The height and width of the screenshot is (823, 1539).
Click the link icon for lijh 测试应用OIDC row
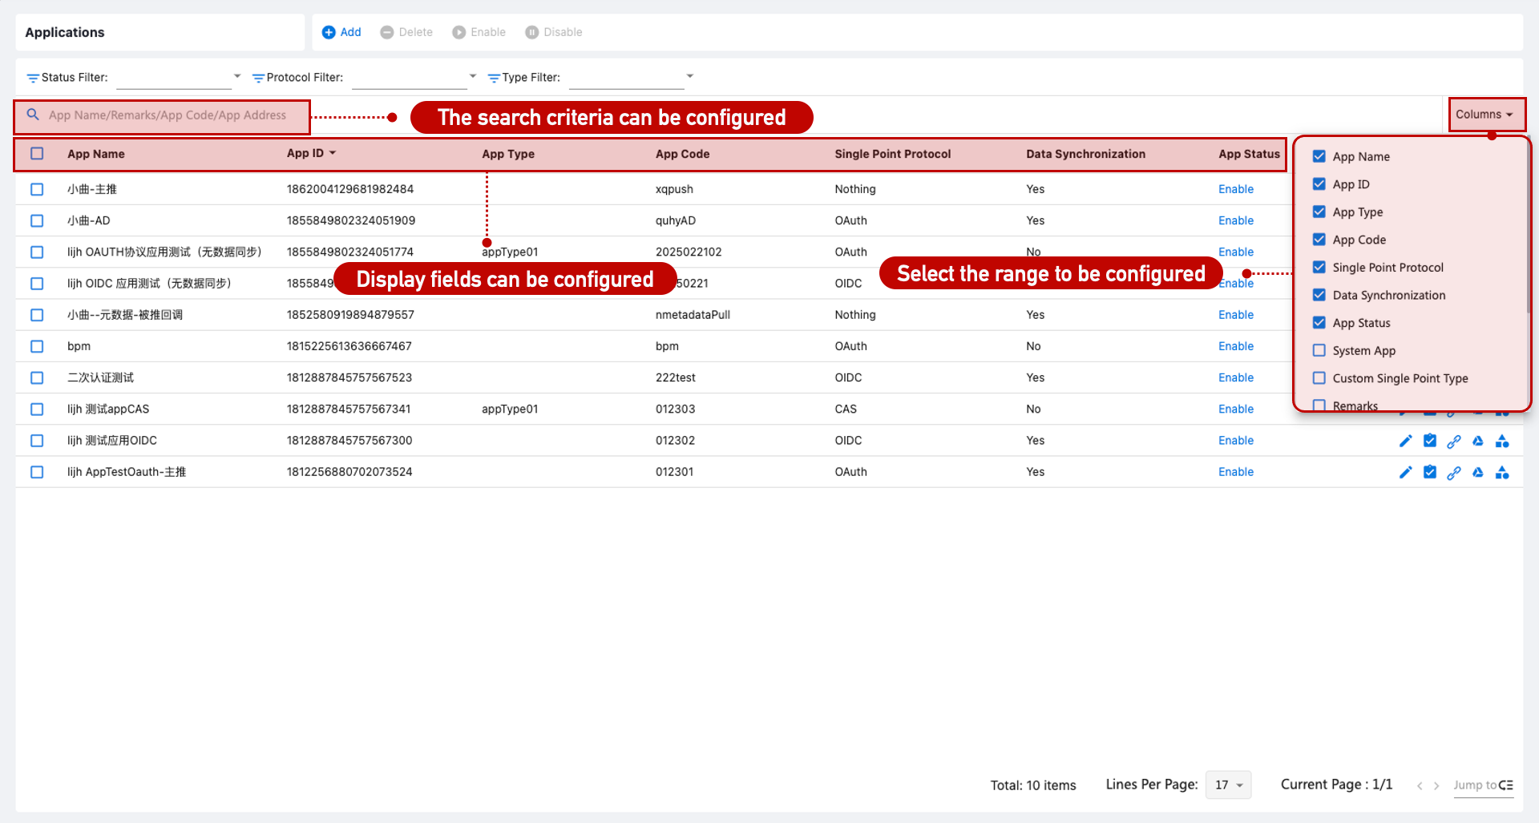(x=1454, y=440)
